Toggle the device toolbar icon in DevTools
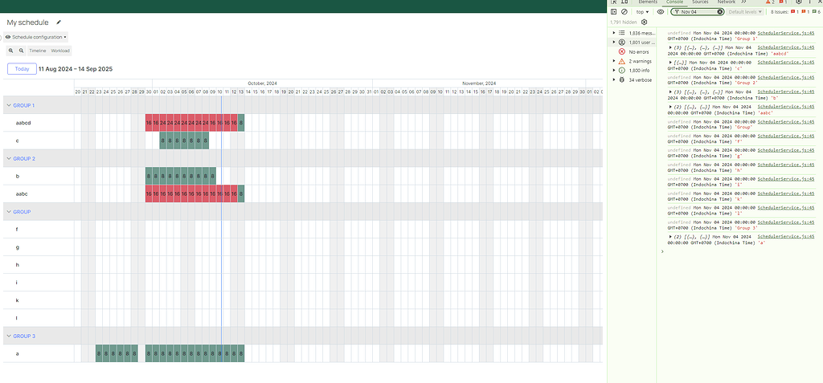The image size is (823, 383). [624, 2]
